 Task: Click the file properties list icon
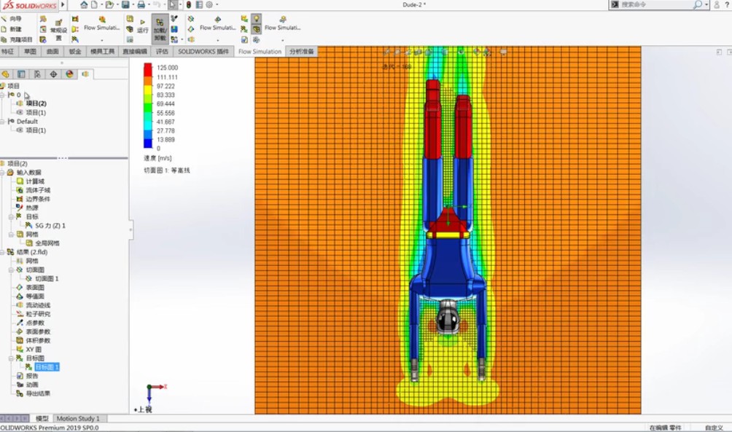[199, 4]
